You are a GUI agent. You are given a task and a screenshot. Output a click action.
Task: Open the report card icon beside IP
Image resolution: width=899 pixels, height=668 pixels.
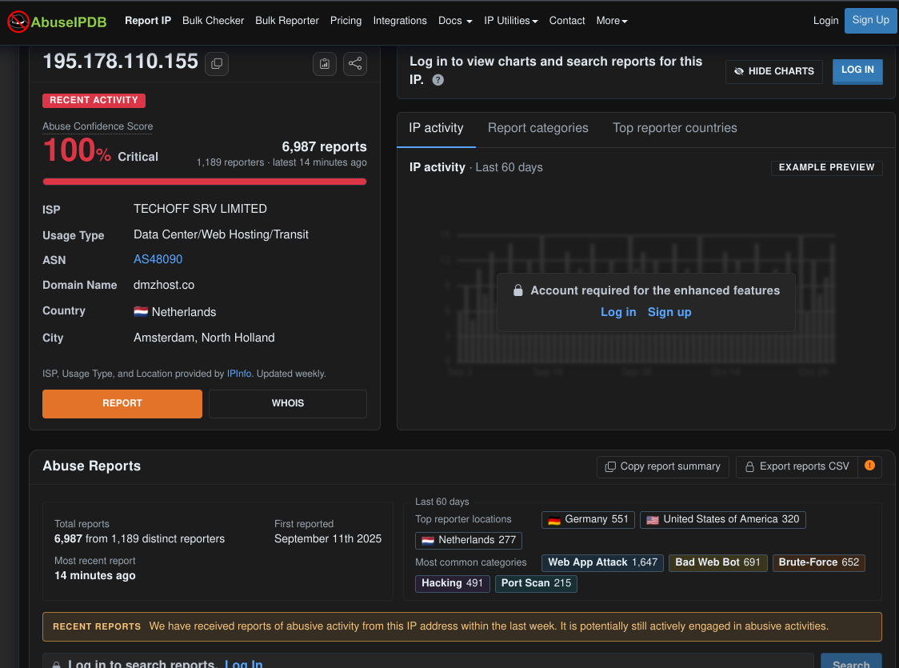[x=325, y=64]
